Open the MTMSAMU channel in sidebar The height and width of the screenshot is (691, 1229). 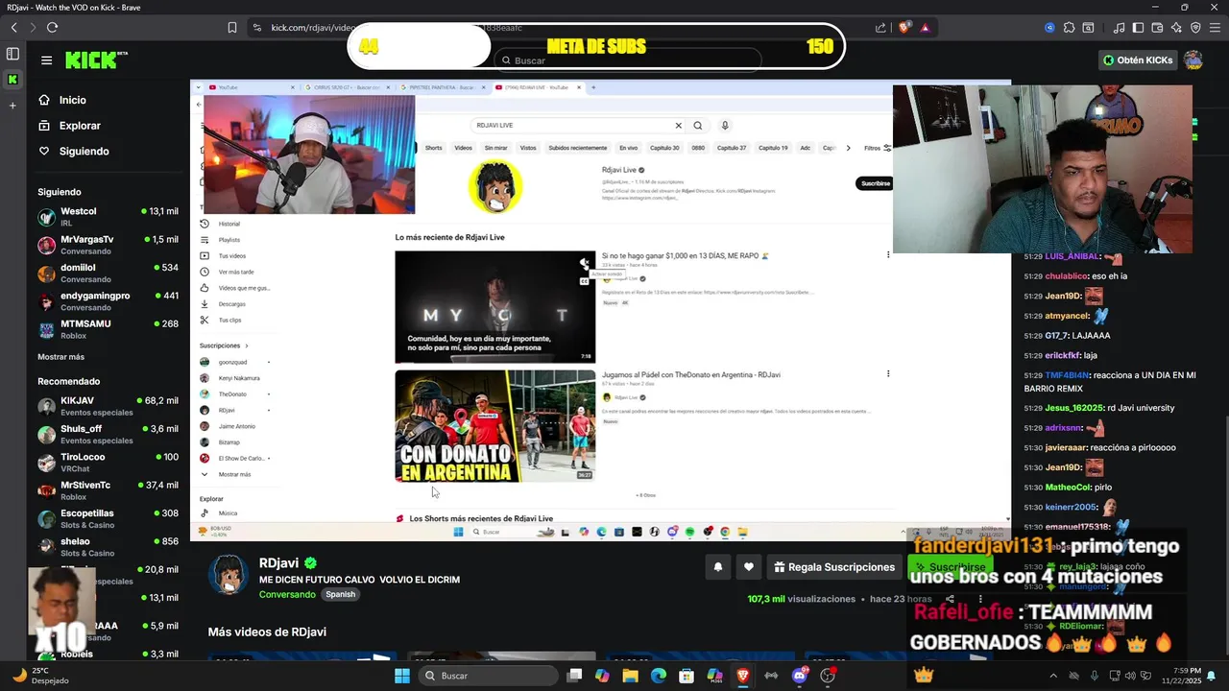[108, 329]
